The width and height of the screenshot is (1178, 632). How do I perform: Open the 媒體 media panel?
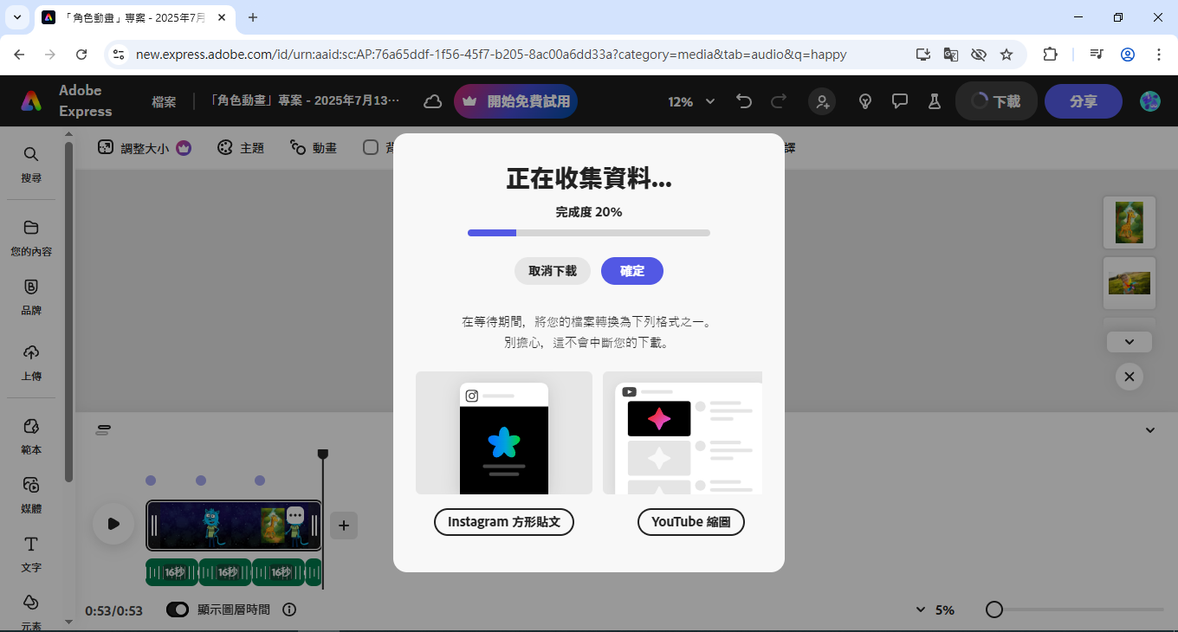tap(31, 495)
